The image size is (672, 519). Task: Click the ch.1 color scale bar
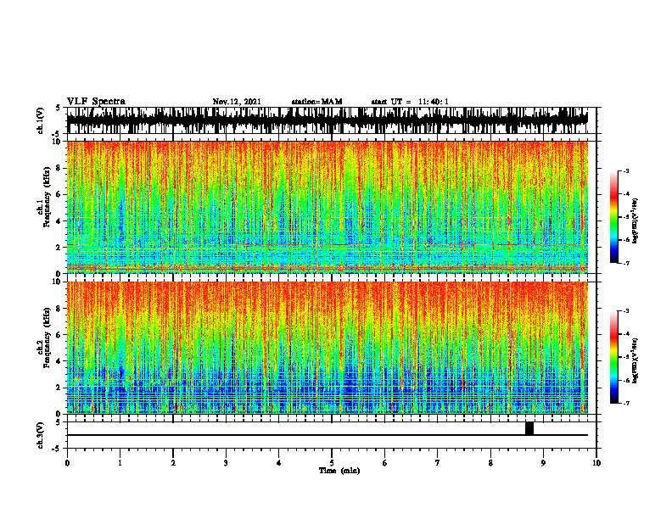click(x=613, y=216)
